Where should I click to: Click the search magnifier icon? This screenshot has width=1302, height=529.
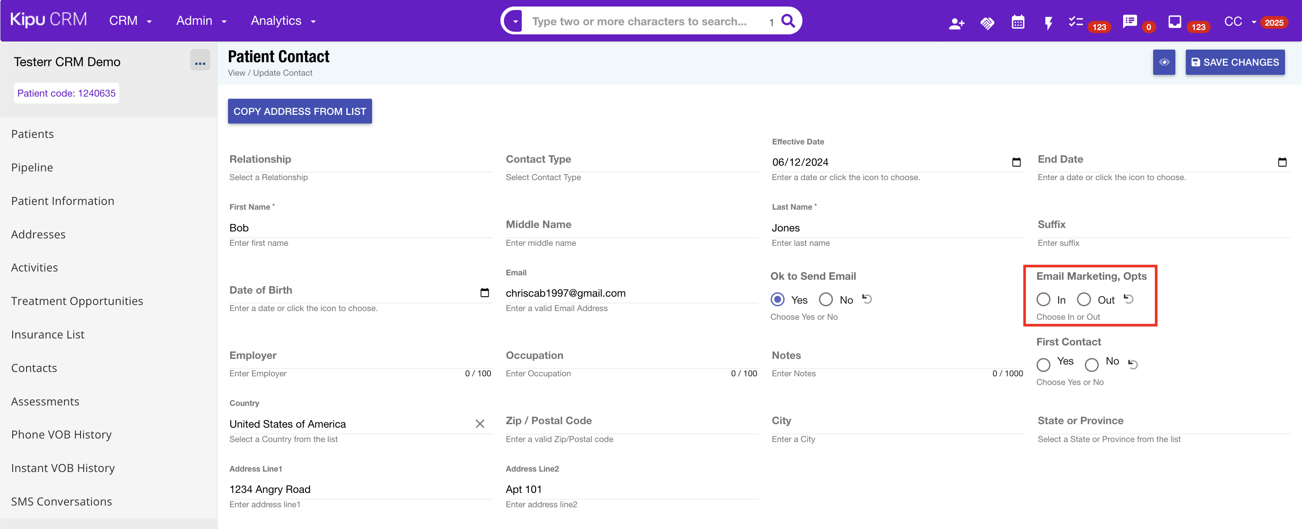click(788, 21)
